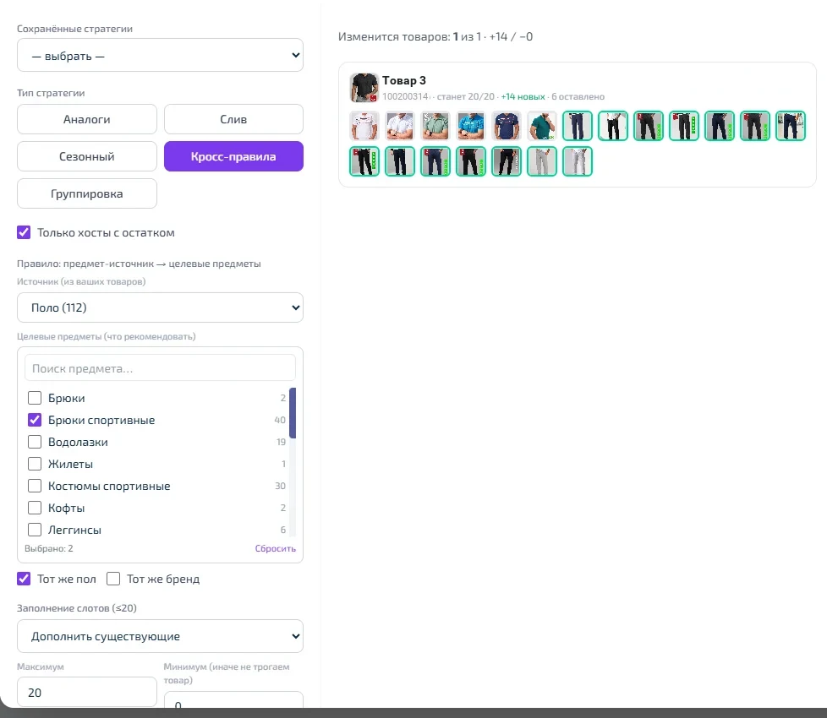Focus the Поиск предмета search field
Viewport: 827px width, 718px height.
(161, 367)
